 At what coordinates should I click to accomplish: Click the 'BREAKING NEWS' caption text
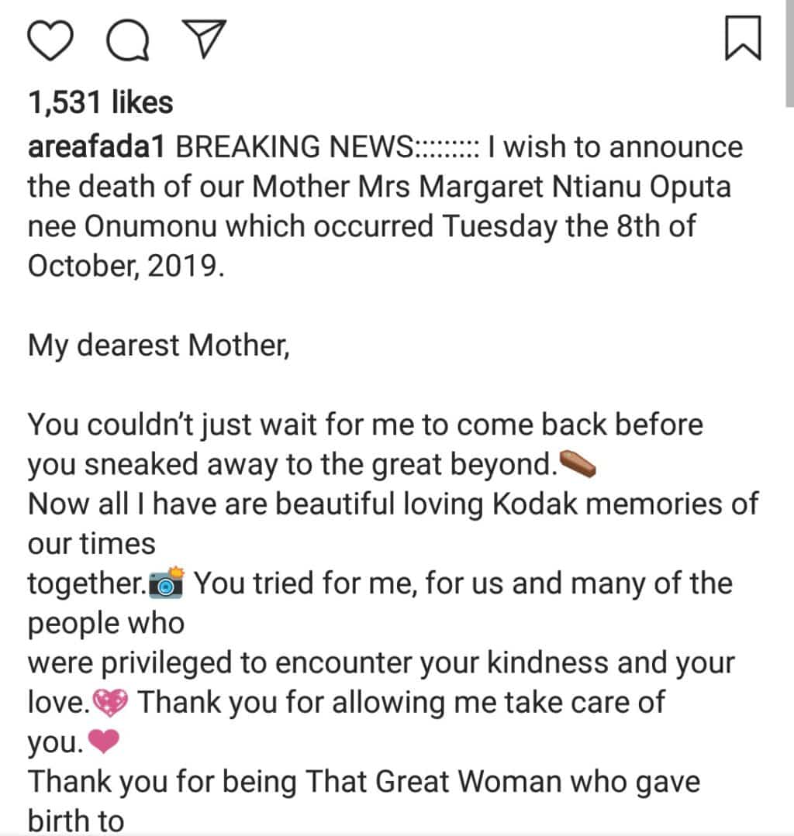pyautogui.click(x=296, y=146)
